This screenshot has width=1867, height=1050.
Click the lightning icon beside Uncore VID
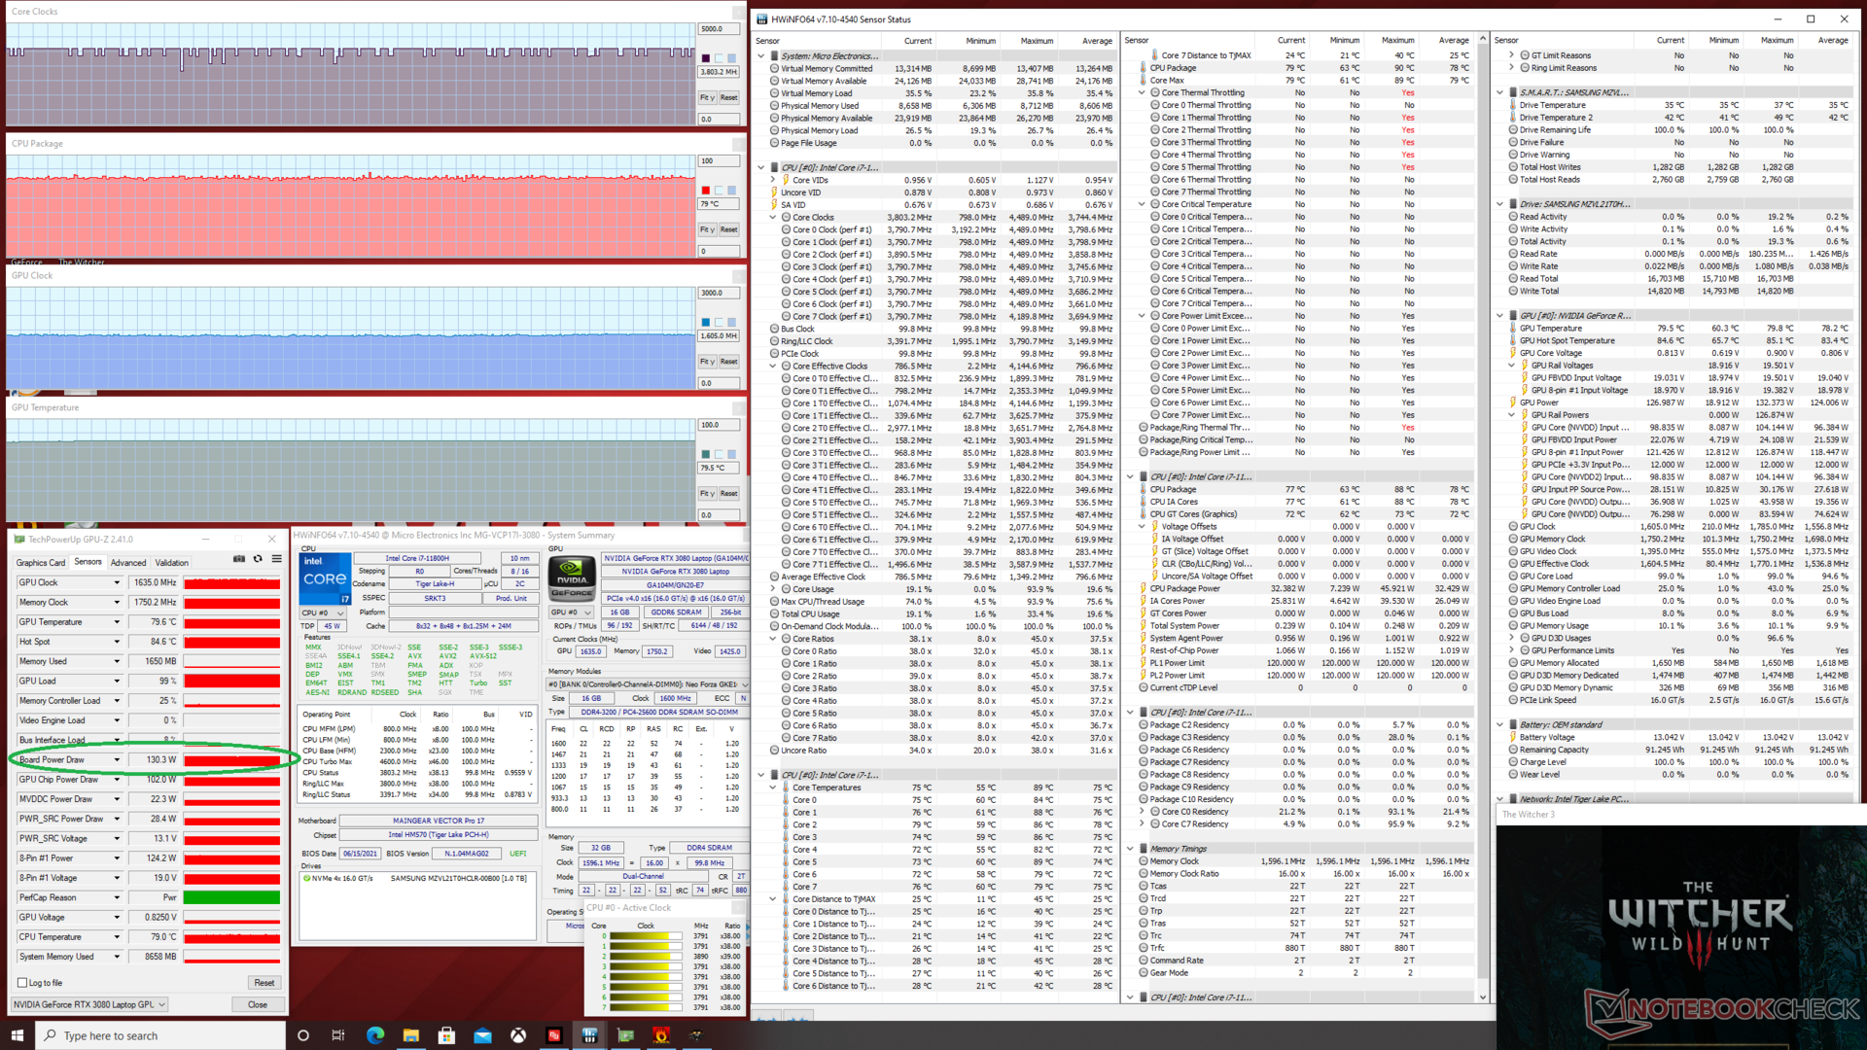point(775,192)
